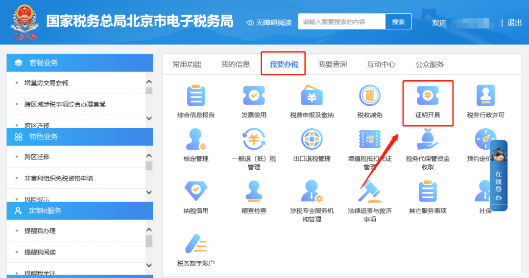Viewport: 529px width, 278px height.
Task: Open 增量房交易套餐 link
Action: click(x=46, y=83)
